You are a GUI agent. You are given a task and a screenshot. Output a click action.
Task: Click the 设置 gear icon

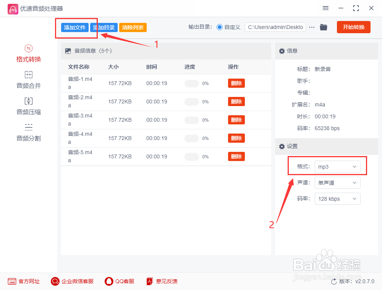[282, 147]
